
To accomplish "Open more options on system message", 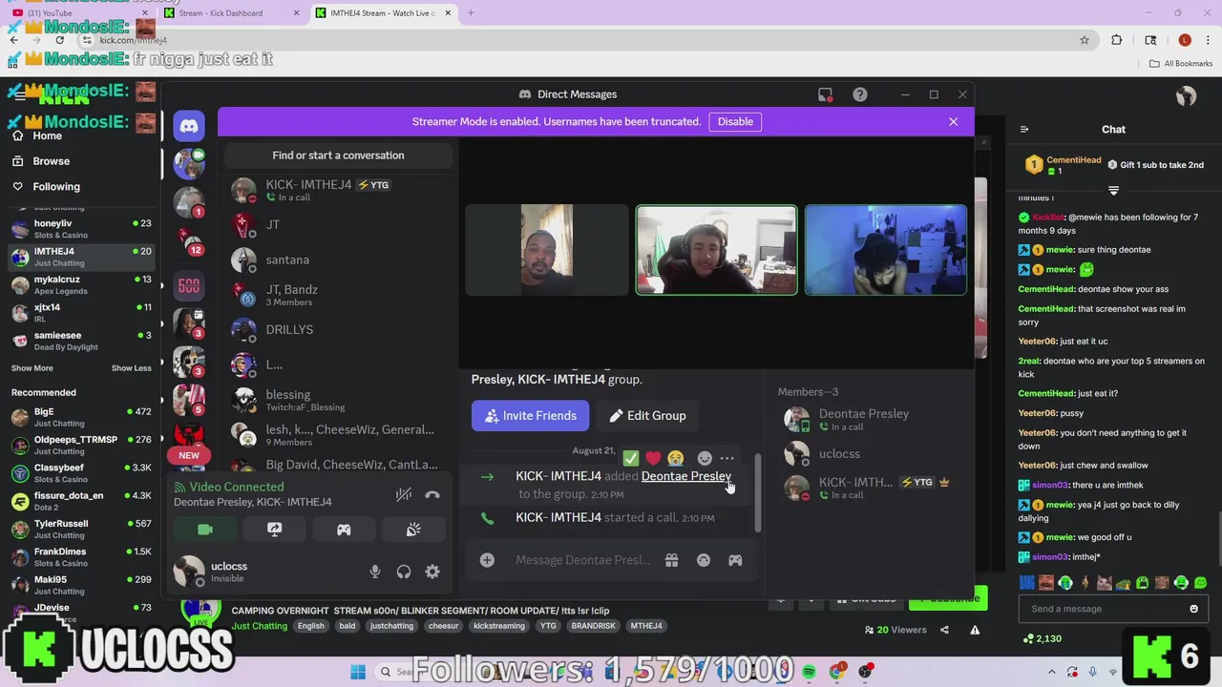I will pos(727,459).
